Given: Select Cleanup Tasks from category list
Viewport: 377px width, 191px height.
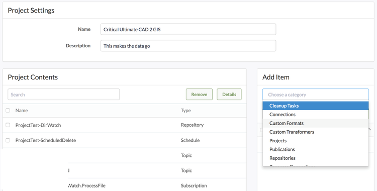Looking at the screenshot, I should click(316, 106).
